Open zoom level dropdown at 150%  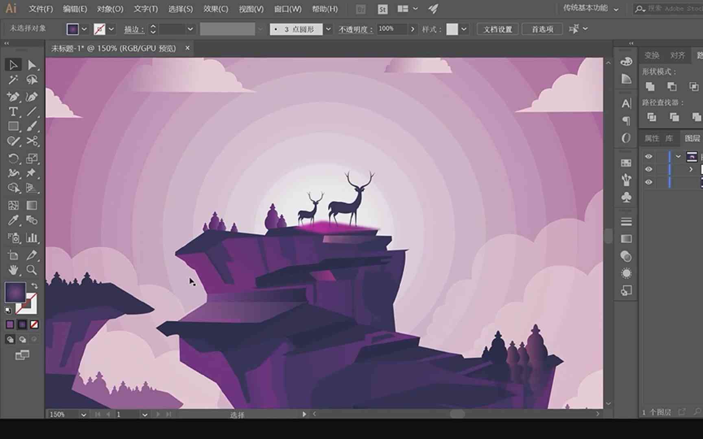click(x=83, y=415)
